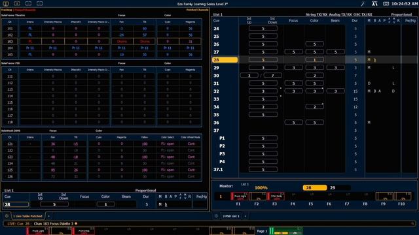Select the first monitor layout icon
This screenshot has height=235, width=419.
coord(6,3)
